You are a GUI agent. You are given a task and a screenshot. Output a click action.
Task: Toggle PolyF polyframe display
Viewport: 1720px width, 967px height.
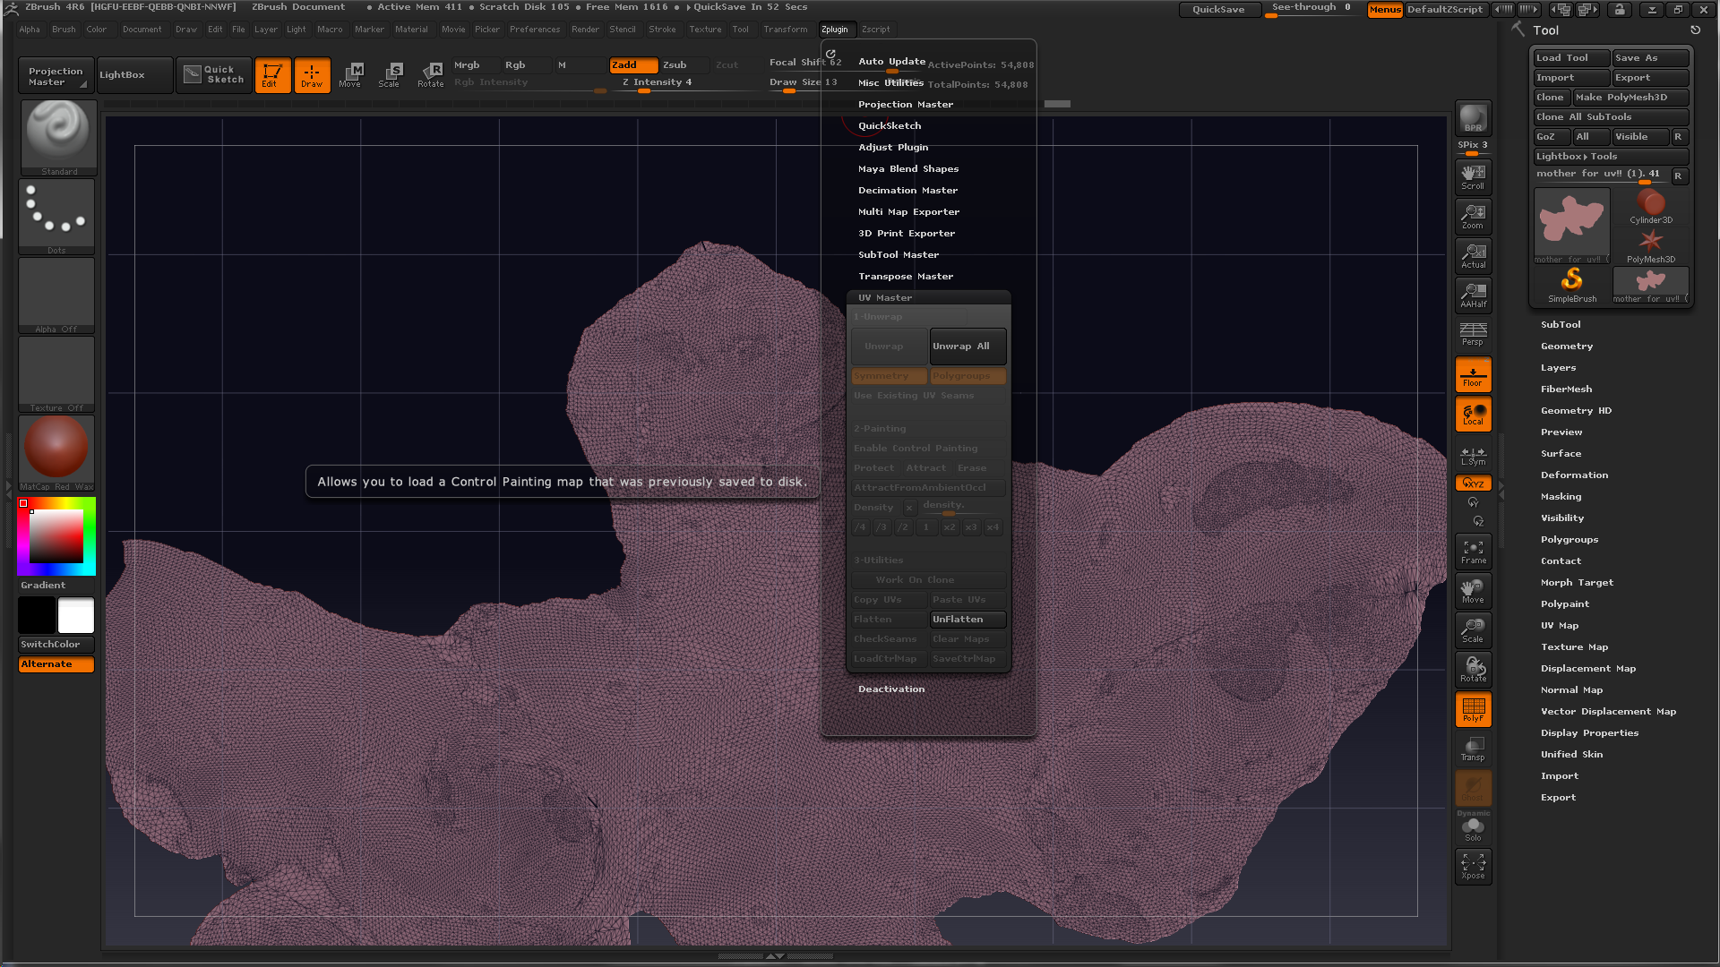click(1473, 709)
